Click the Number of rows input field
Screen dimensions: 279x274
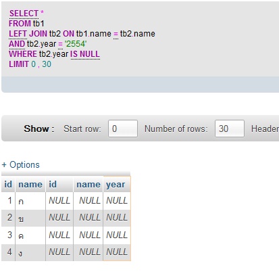tap(230, 129)
